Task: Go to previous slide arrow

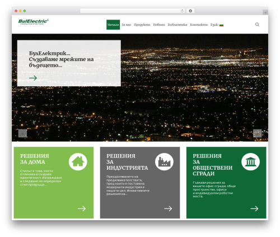Action: tap(22, 133)
